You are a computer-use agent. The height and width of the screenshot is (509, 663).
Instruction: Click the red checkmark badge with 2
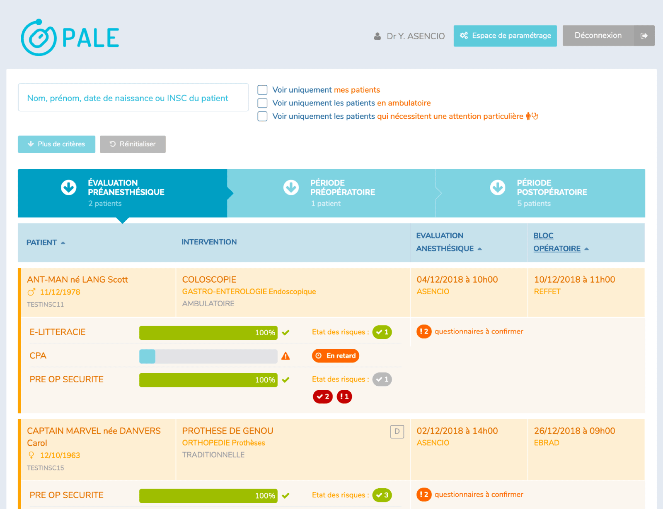322,396
